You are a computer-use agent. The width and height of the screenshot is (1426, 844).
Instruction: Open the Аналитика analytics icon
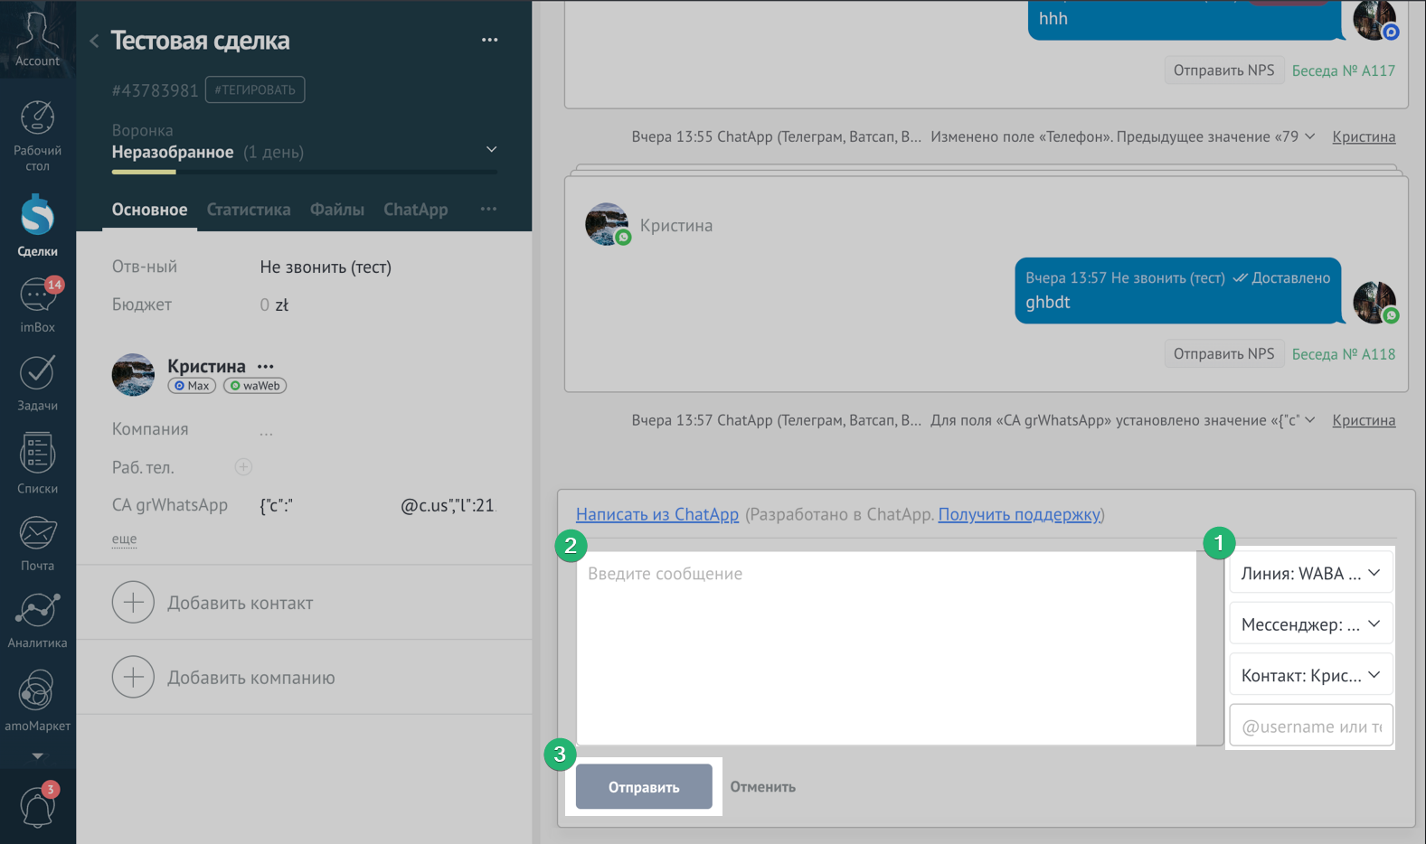click(x=37, y=611)
